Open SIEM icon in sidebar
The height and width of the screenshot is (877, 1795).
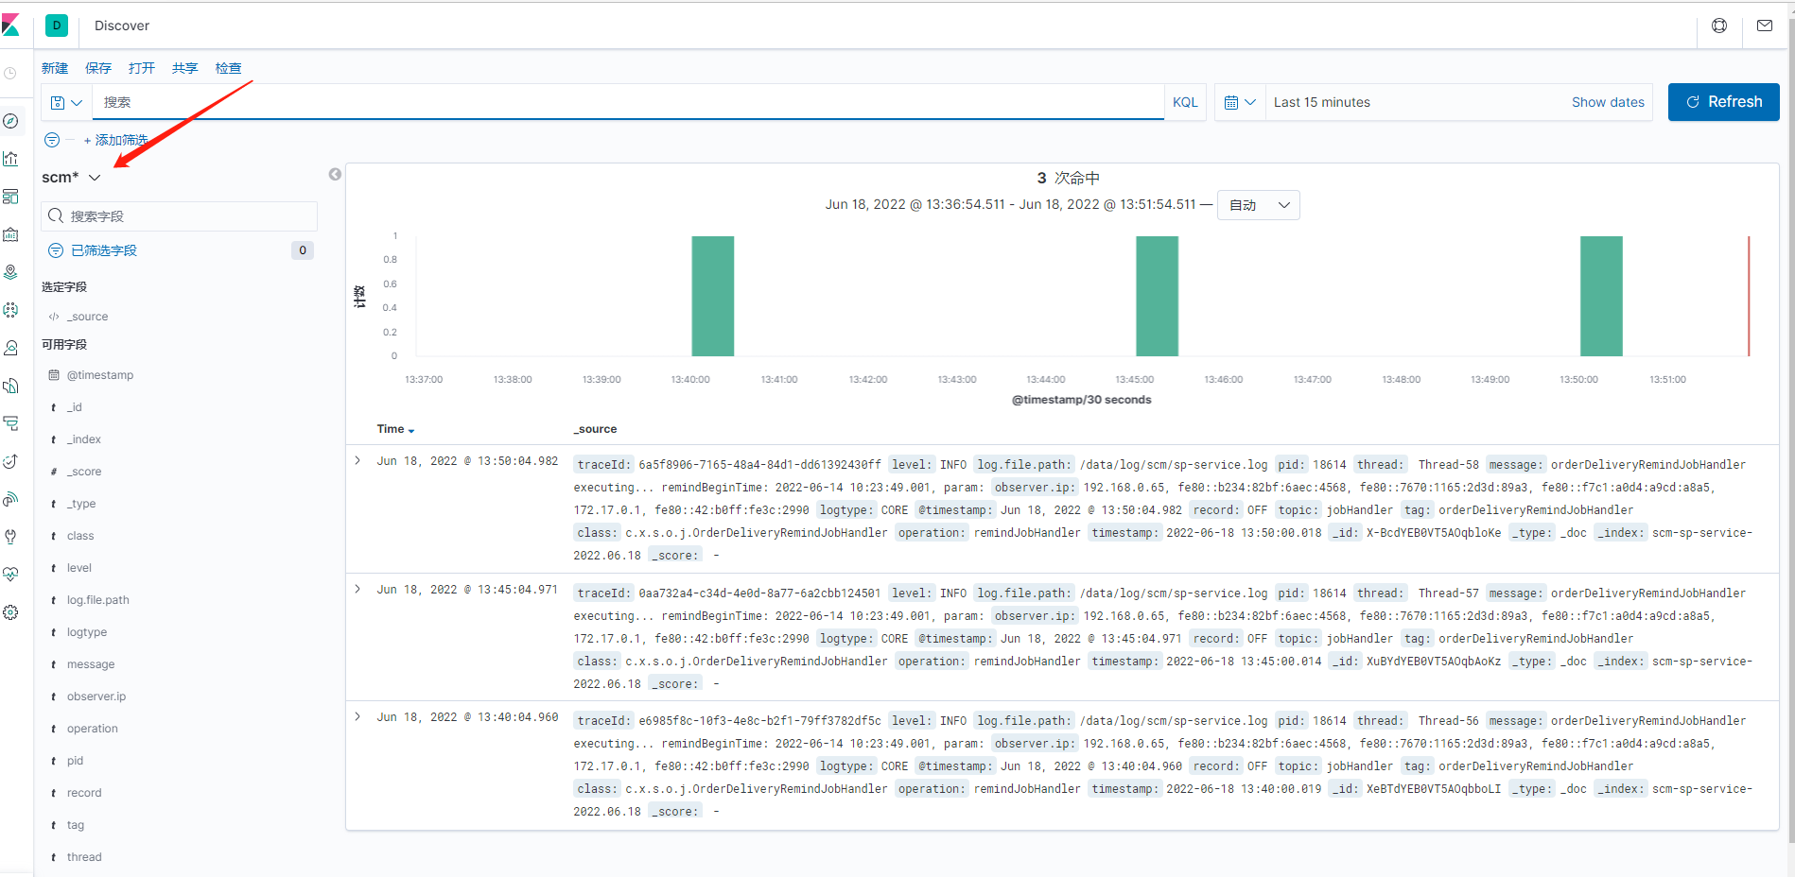pos(10,499)
